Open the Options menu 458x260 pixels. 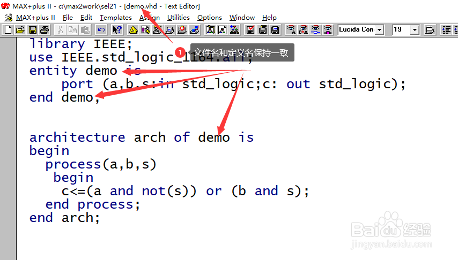[210, 18]
